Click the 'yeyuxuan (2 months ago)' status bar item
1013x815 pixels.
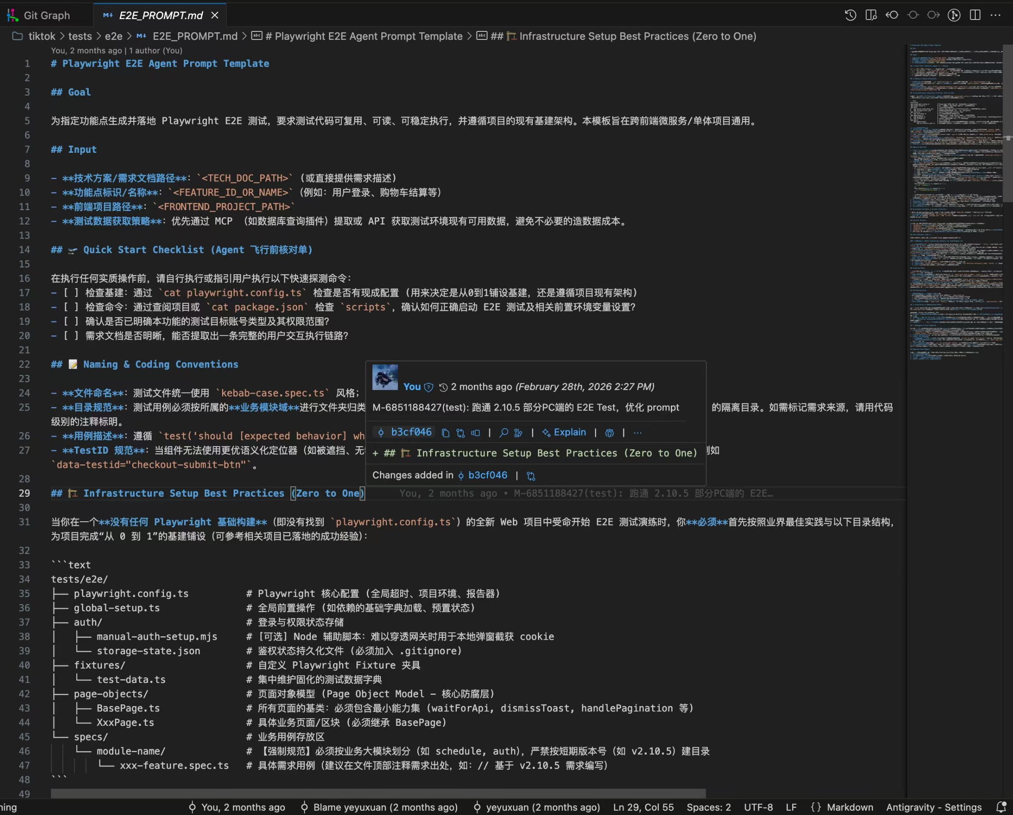(x=537, y=807)
